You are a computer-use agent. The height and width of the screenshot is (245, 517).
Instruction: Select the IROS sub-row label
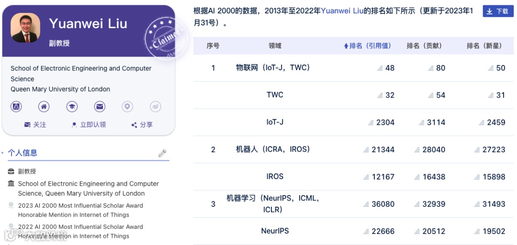coord(275,177)
